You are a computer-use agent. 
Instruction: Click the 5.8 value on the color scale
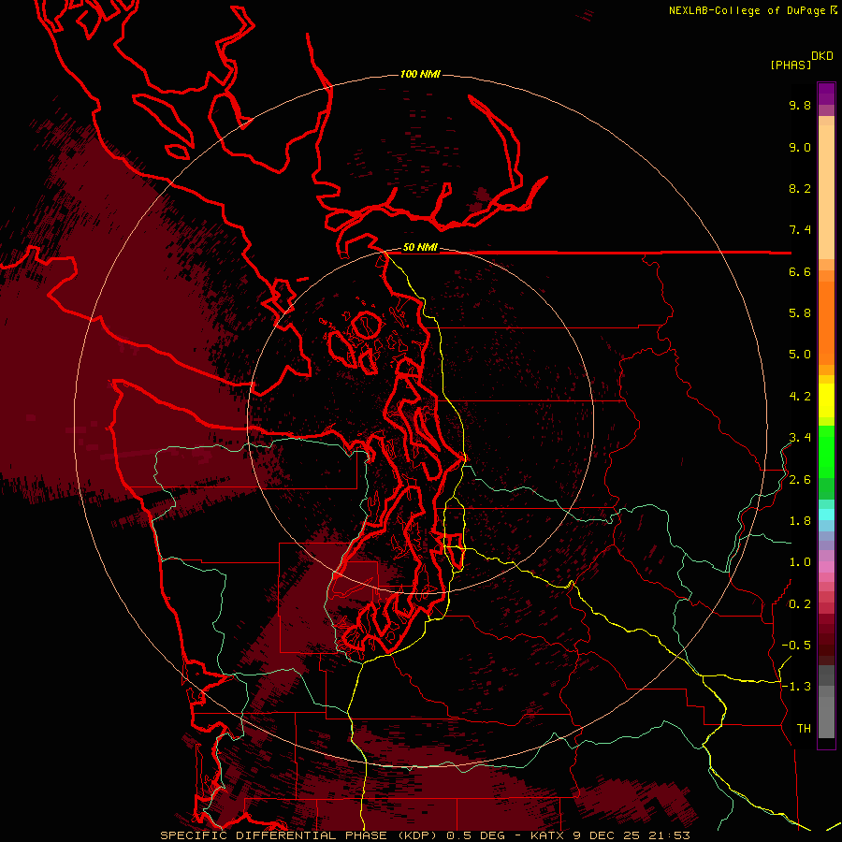800,313
